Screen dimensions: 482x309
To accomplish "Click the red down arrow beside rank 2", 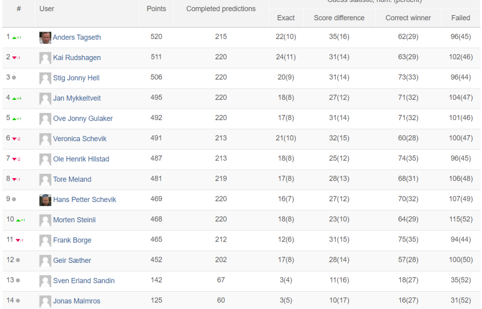I will coord(14,58).
